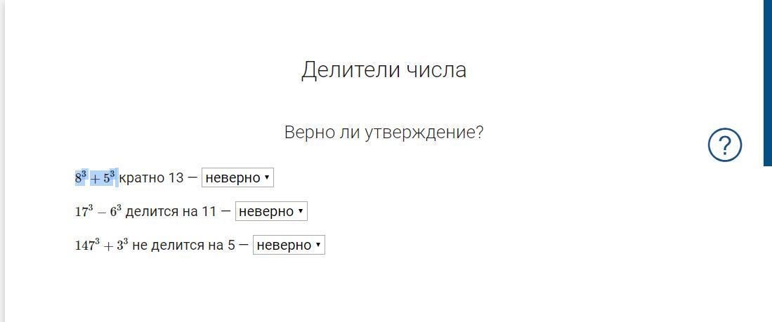This screenshot has width=772, height=322.
Task: Click the arrow of the first 'неверно' dropdown
Action: pos(267,177)
